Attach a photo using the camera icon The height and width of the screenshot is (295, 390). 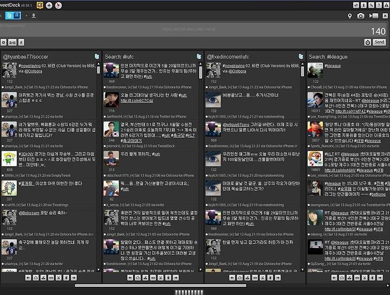[x=361, y=16]
